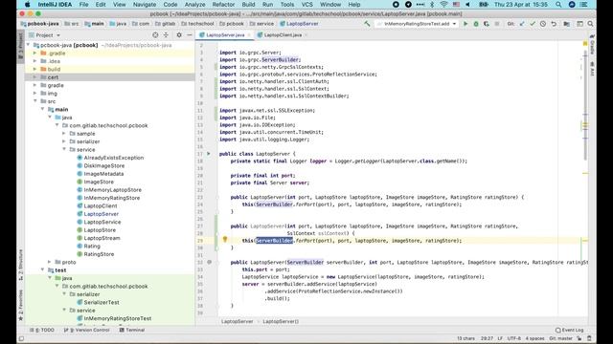The height and width of the screenshot is (344, 613).
Task: Open macOS Spotlight search in menu bar
Action: click(x=558, y=5)
